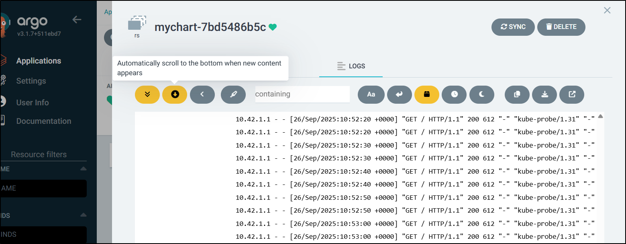Screen dimensions: 626x244
Task: Enable dark mode moon button
Action: coord(482,94)
